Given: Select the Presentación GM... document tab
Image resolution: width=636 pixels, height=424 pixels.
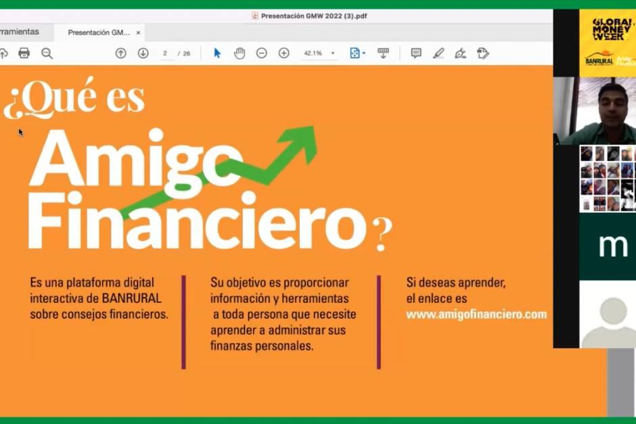Looking at the screenshot, I should [x=99, y=32].
